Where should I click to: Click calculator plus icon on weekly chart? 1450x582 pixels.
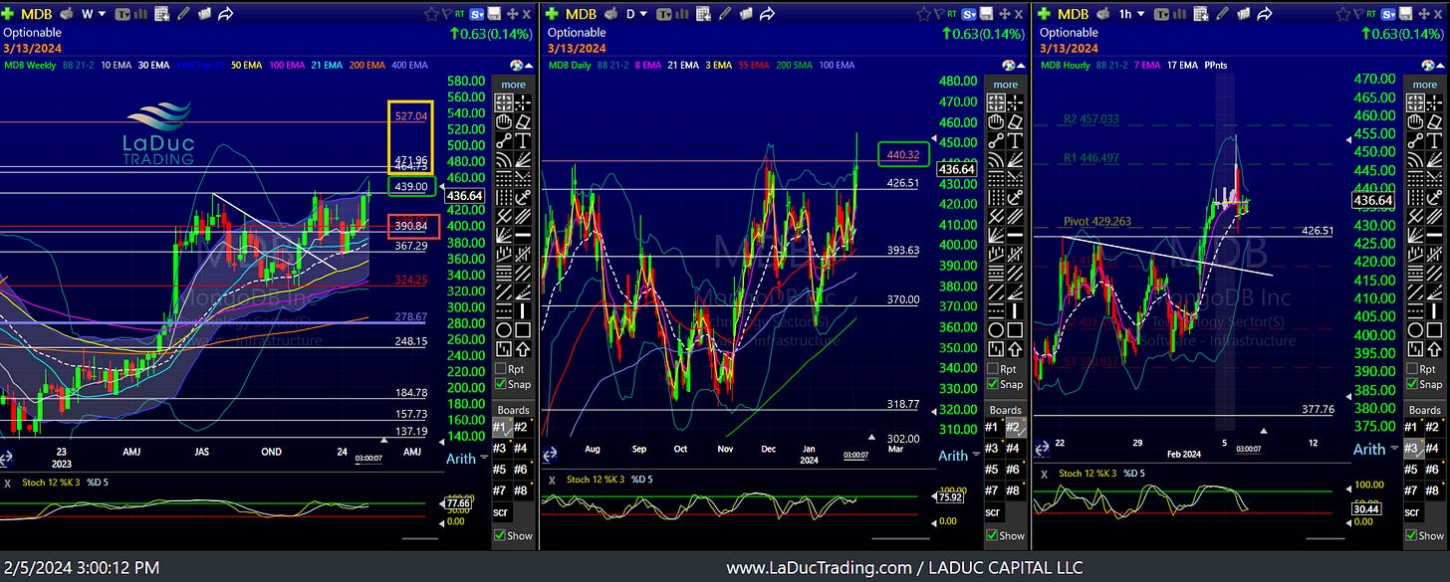[x=161, y=14]
